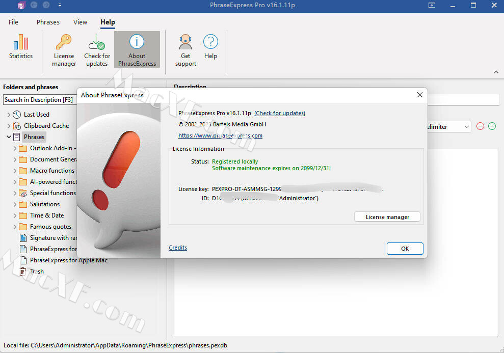504x353 pixels.
Task: Click the red minus circle icon
Action: point(480,126)
